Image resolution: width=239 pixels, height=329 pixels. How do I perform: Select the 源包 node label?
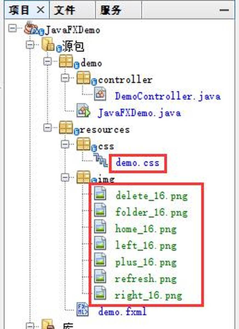point(73,47)
